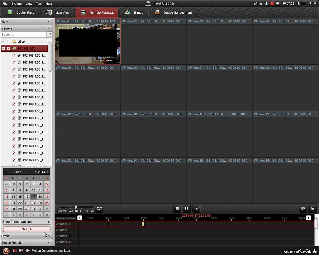319x255 pixels.
Task: Open the E-map tab
Action: (134, 12)
